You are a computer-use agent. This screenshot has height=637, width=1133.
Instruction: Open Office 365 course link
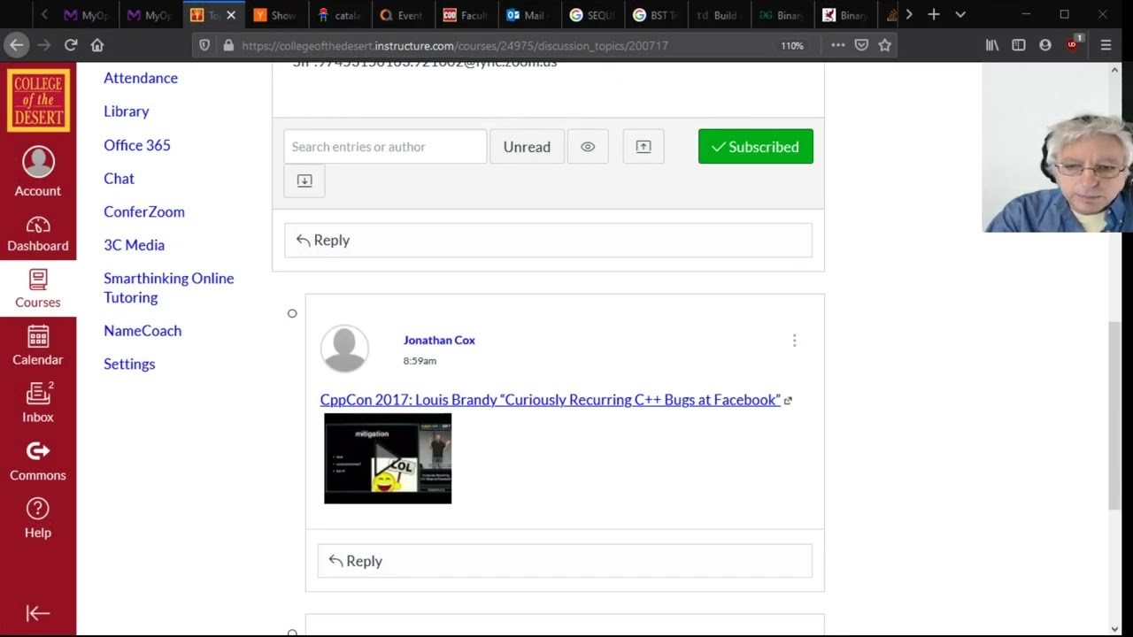click(137, 145)
